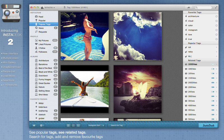
Task: Open the Great Quotes album
Action: [44, 83]
